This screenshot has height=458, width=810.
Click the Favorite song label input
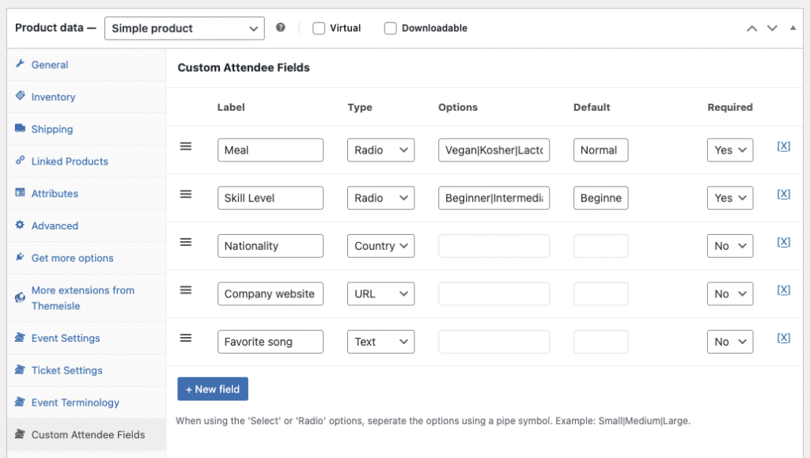click(x=270, y=342)
